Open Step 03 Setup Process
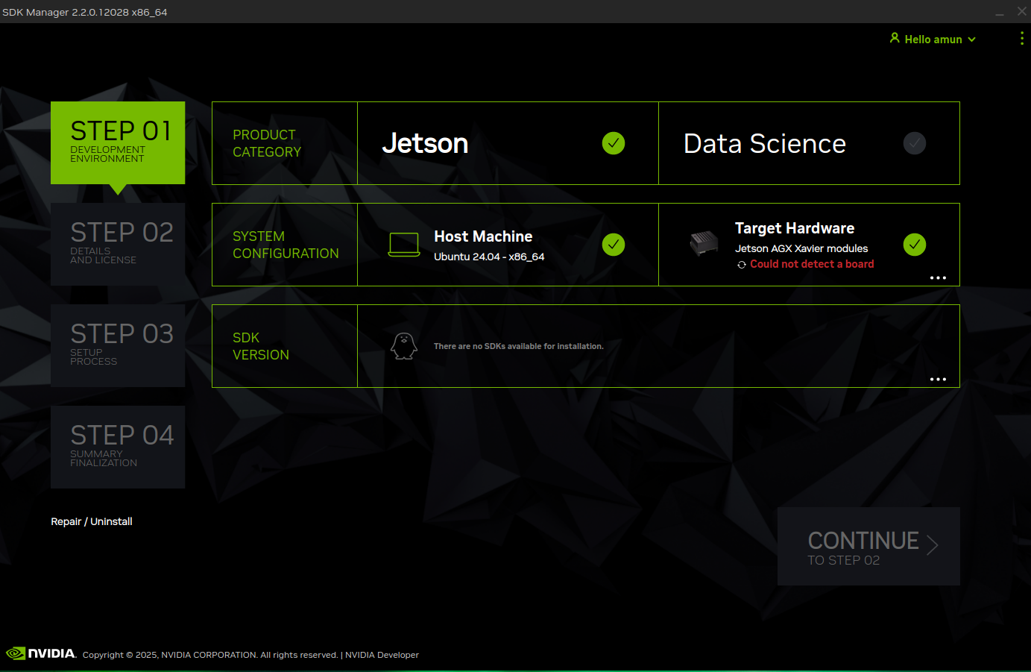Viewport: 1031px width, 672px height. click(118, 345)
